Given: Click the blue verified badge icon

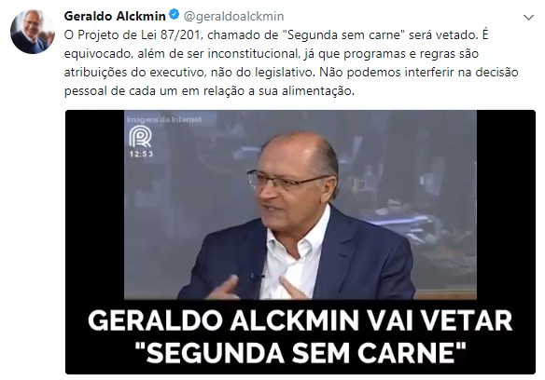Looking at the screenshot, I should click(x=174, y=15).
